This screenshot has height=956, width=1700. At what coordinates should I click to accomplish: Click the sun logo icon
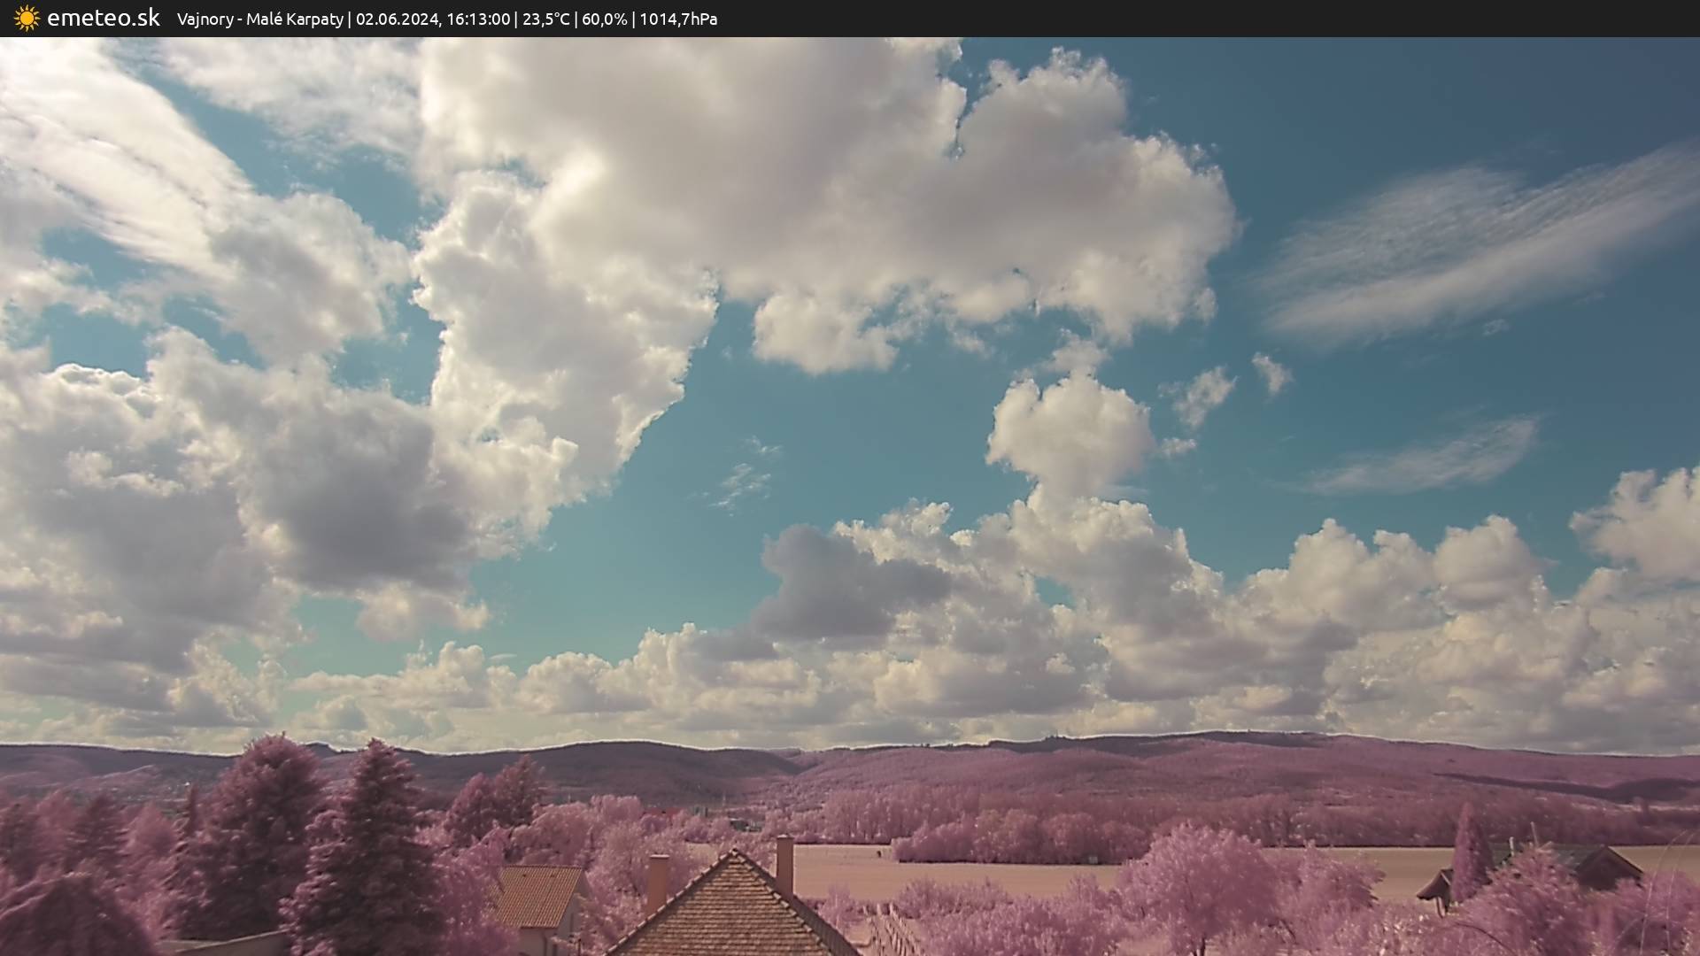tap(27, 18)
